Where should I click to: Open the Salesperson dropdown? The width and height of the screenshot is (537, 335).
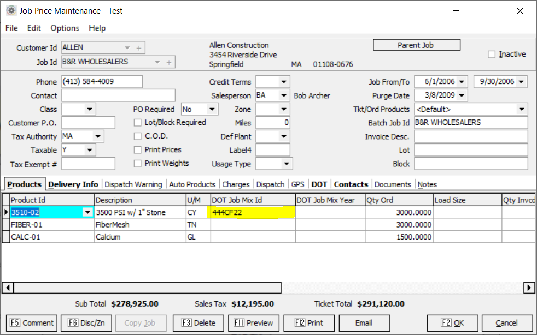pyautogui.click(x=283, y=95)
